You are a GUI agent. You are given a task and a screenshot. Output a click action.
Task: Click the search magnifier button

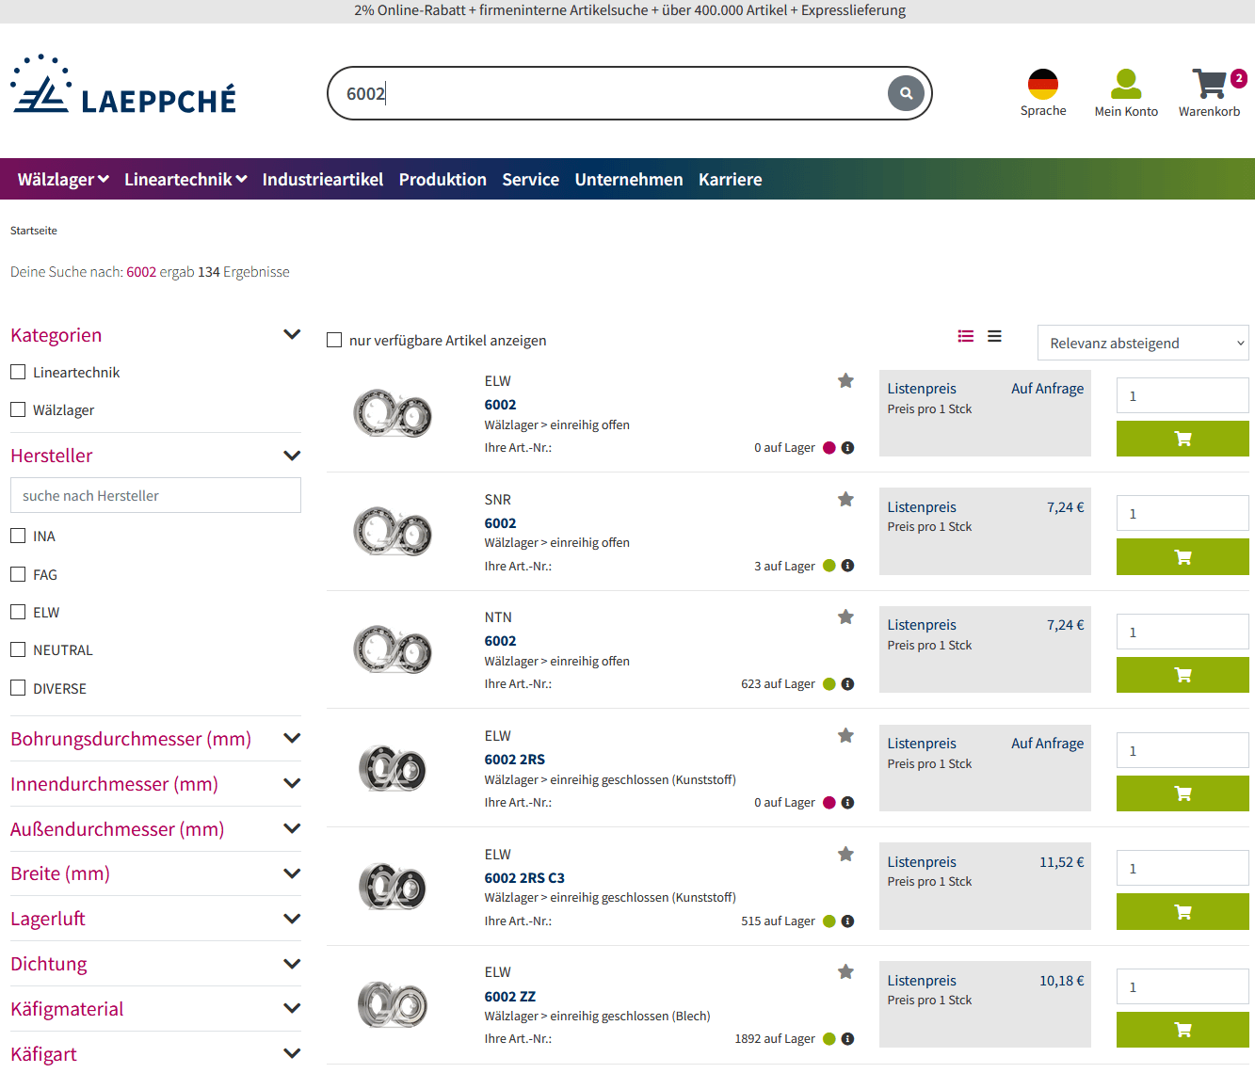click(906, 93)
